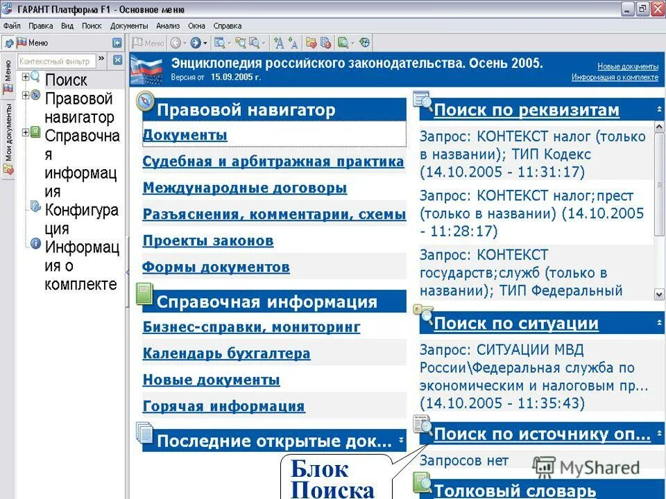Collapse the left Меню panel with arrow toggle
Viewport: 666px width, 499px height.
pos(116,42)
